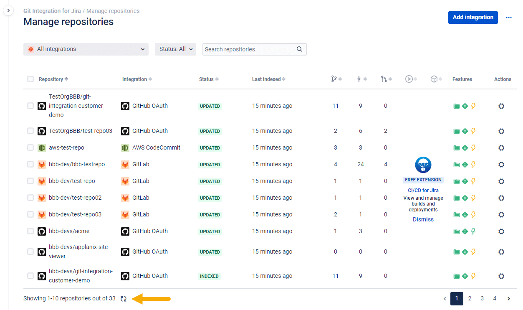The width and height of the screenshot is (523, 310).
Task: Open the All integrations dropdown
Action: pyautogui.click(x=86, y=49)
